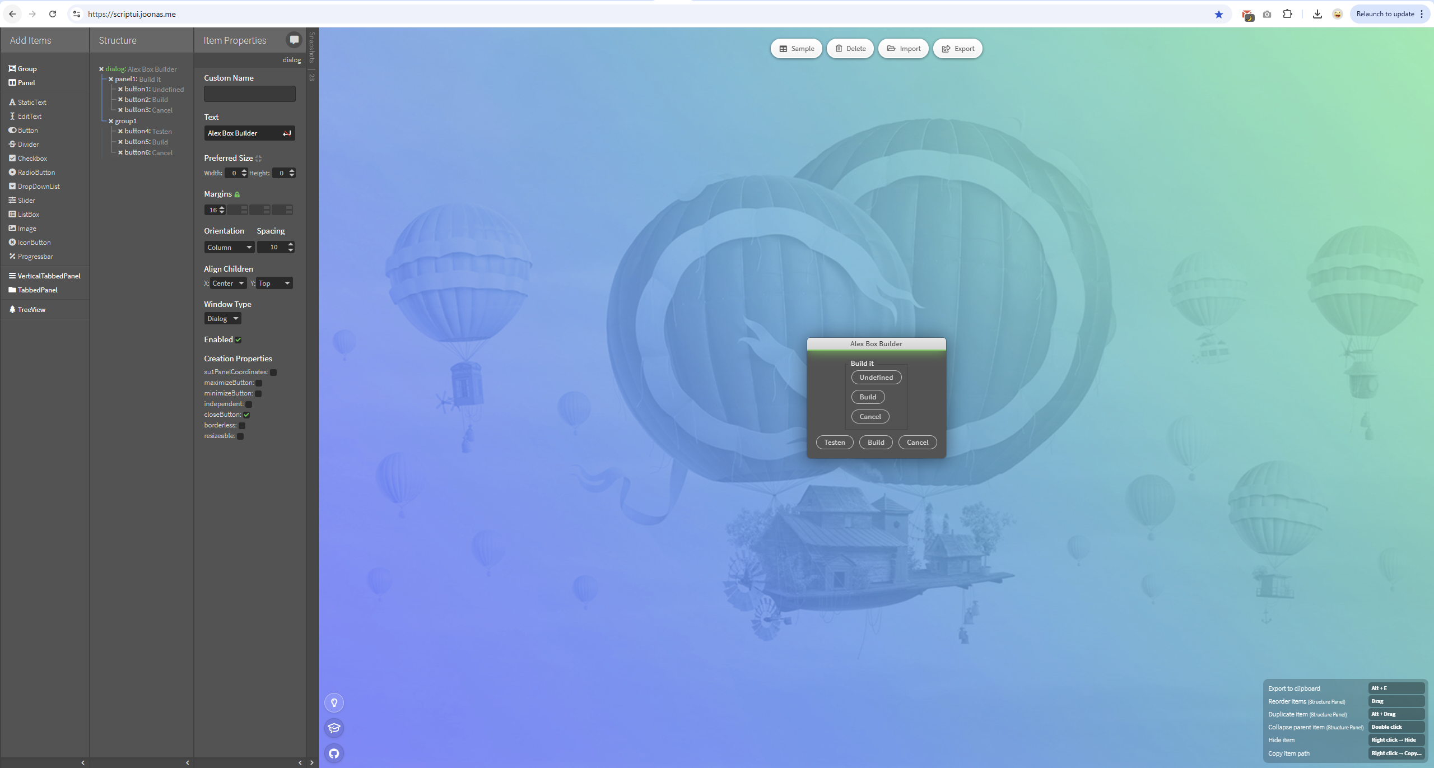Click the speech bubble icon in Item Properties
The width and height of the screenshot is (1434, 768).
(x=294, y=40)
